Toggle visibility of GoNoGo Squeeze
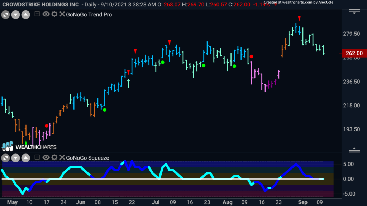The image size is (367, 206). tap(46, 157)
